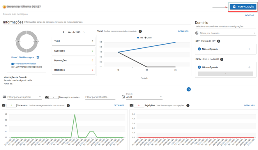The height and width of the screenshot is (150, 258).
Task: Add DKIM configuration with plus icon
Action: point(249,67)
